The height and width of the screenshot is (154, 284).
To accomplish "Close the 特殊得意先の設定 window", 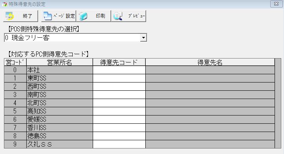I will [x=276, y=4].
